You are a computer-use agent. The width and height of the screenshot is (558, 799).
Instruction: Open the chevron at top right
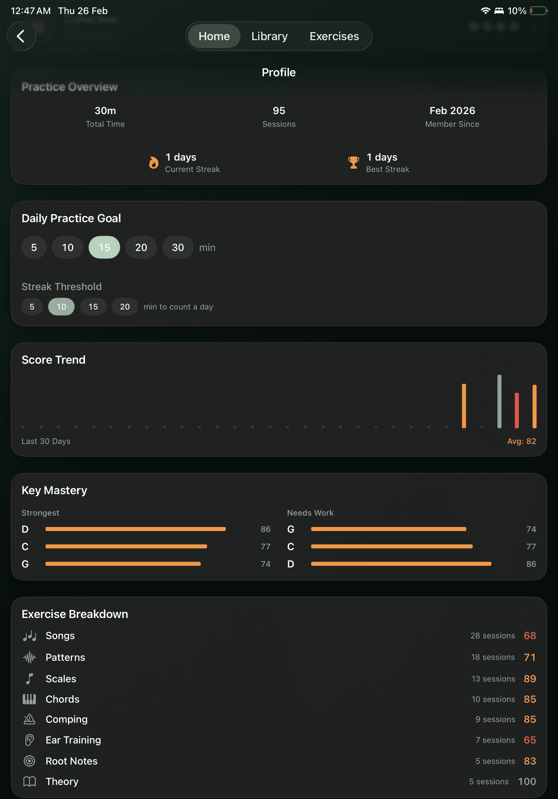pyautogui.click(x=534, y=26)
